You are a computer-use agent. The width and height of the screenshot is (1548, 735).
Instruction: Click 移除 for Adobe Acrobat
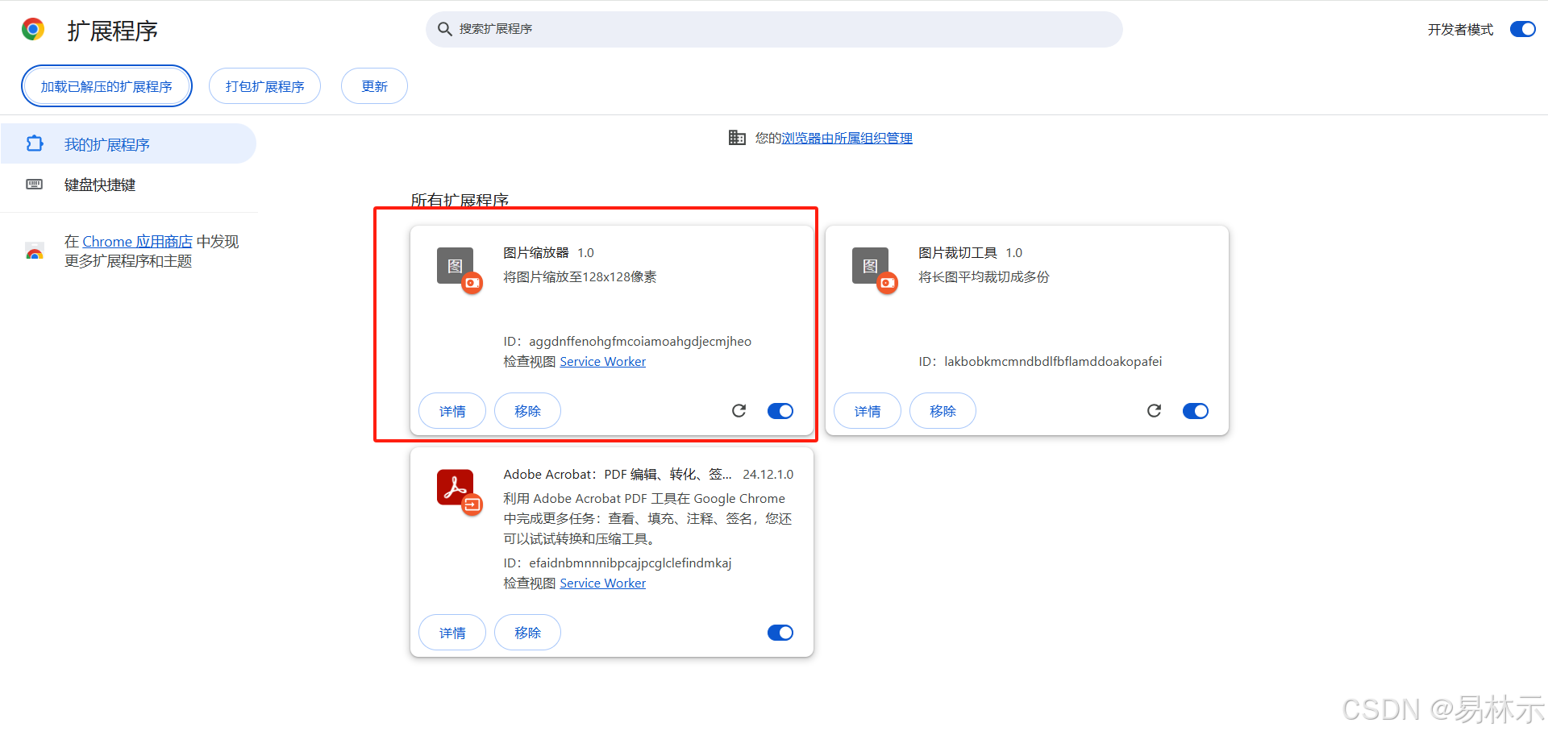coord(527,633)
